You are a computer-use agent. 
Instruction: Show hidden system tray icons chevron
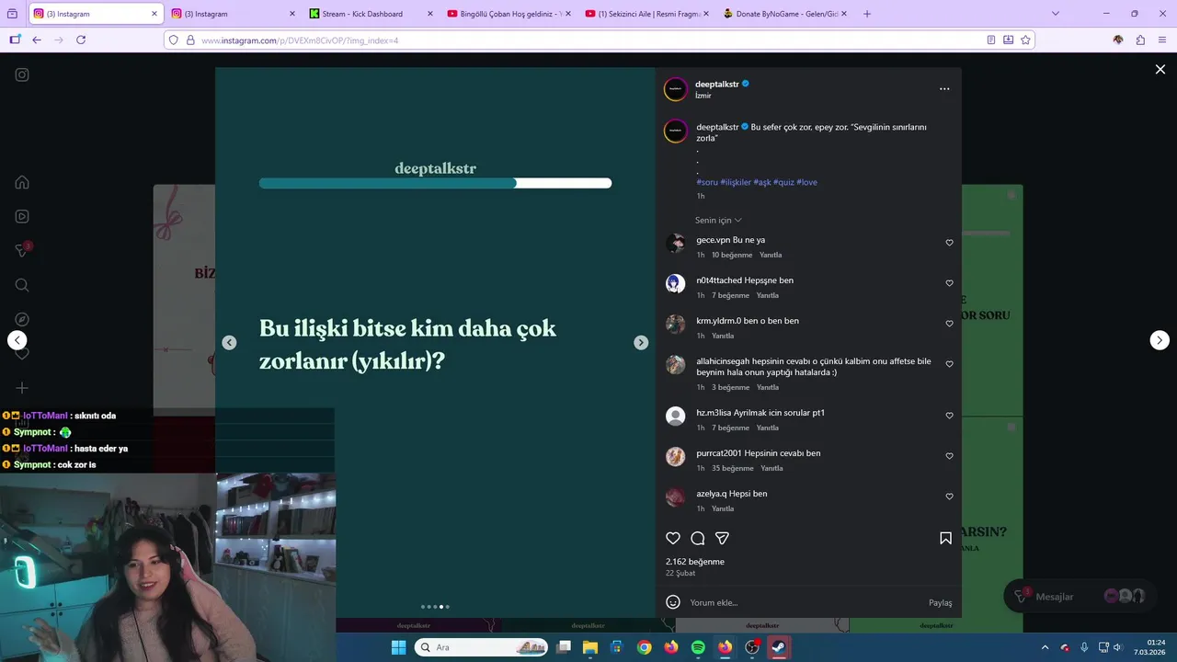click(x=1045, y=647)
